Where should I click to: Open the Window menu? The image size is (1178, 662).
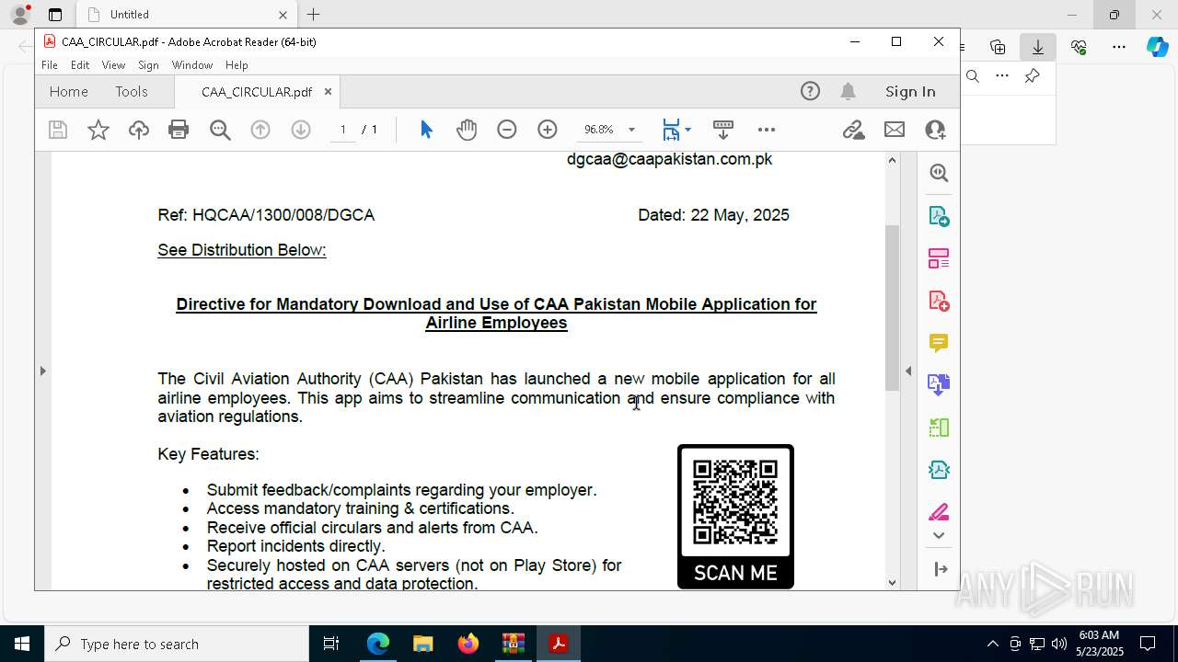coord(192,65)
